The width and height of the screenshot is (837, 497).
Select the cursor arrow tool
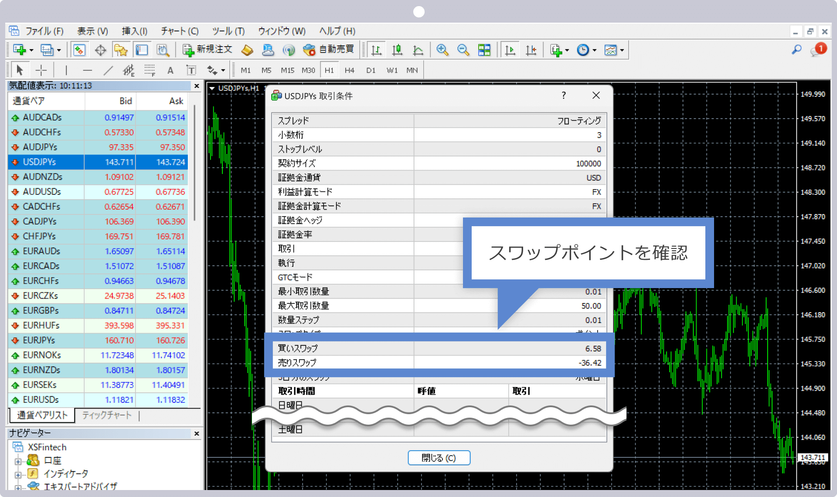[20, 70]
